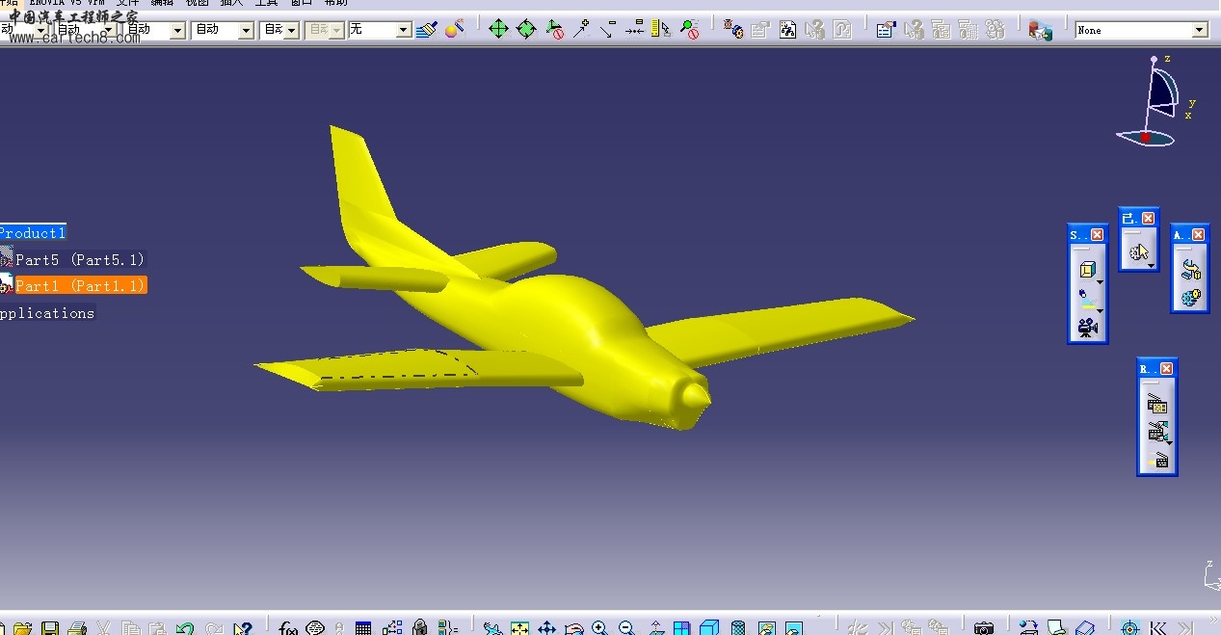Click the 3D compass in the viewport corner
The image size is (1221, 635).
coord(1155,101)
